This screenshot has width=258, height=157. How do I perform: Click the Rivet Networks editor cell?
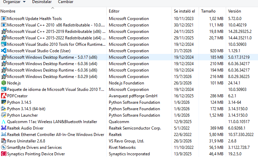[122, 147]
